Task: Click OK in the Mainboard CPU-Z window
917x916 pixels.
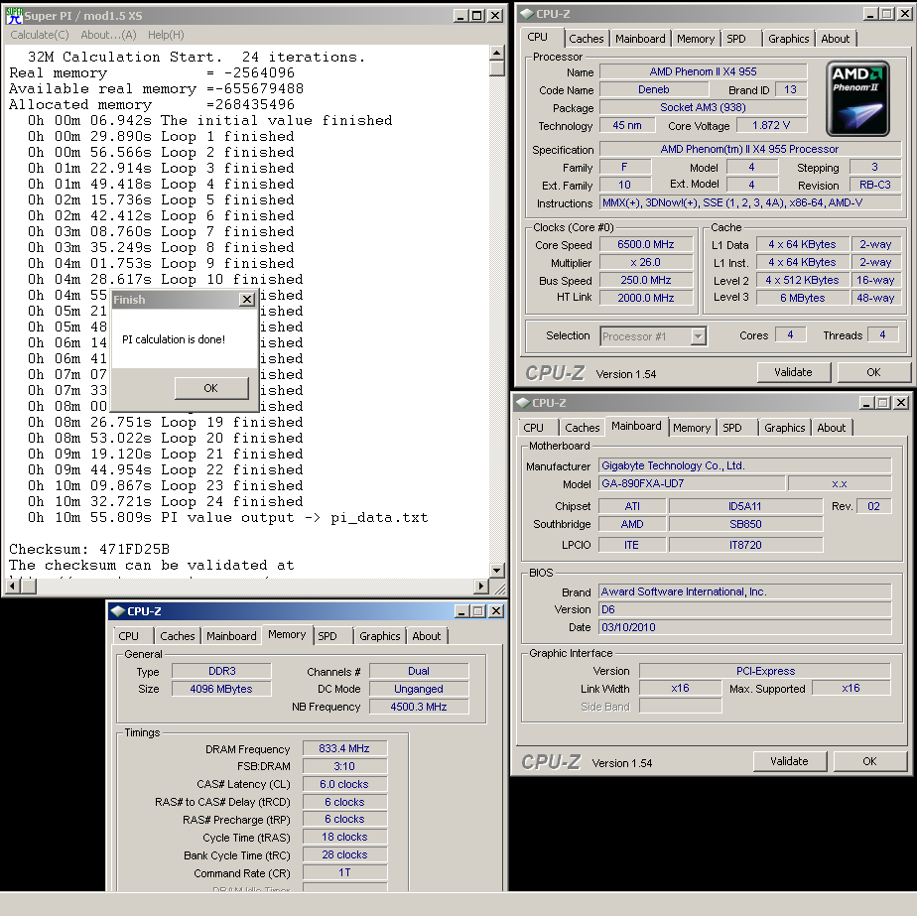Action: click(869, 761)
